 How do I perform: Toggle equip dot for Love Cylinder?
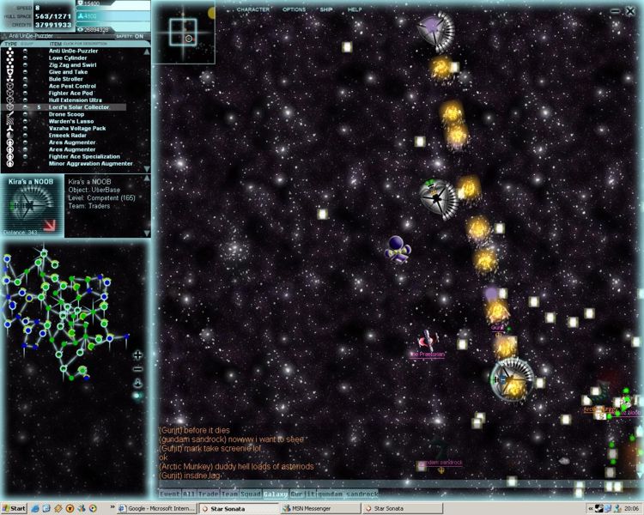click(26, 58)
